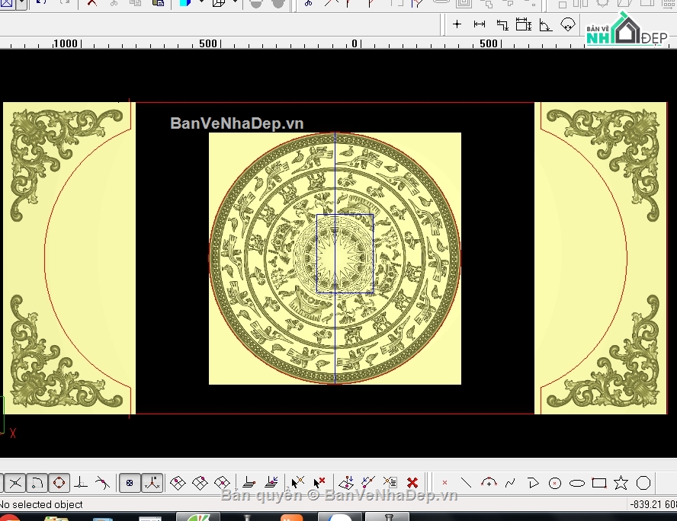This screenshot has width=677, height=521.
Task: Select the Line drawing tool
Action: click(x=467, y=483)
